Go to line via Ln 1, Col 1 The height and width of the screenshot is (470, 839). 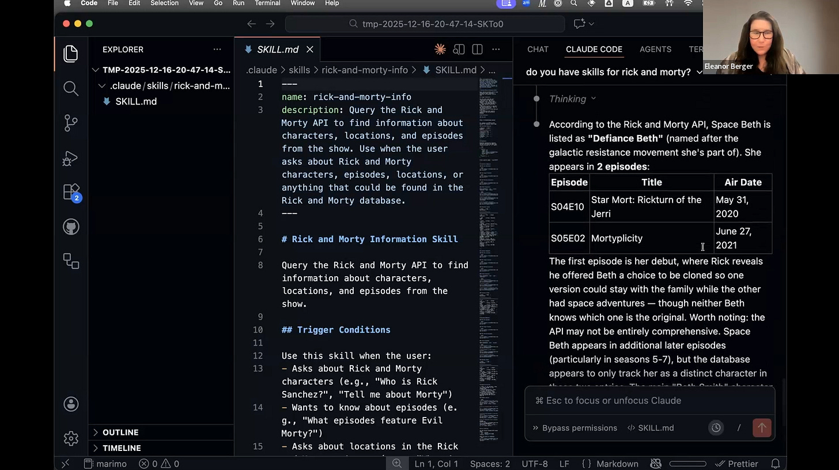click(436, 464)
